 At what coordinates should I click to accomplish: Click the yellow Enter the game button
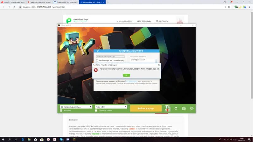(146, 109)
